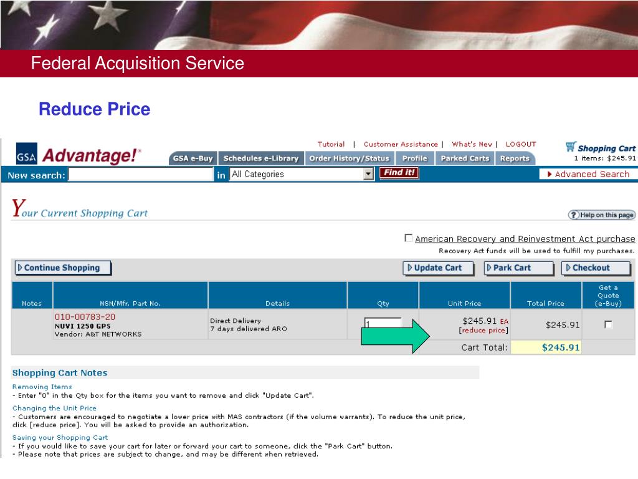The image size is (638, 479).
Task: Click the American Recovery and Reinvestment Act purchase link
Action: point(525,239)
